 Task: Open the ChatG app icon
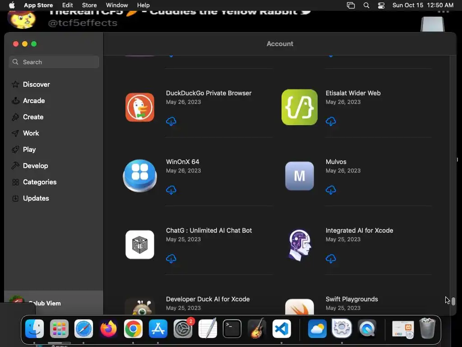point(140,244)
